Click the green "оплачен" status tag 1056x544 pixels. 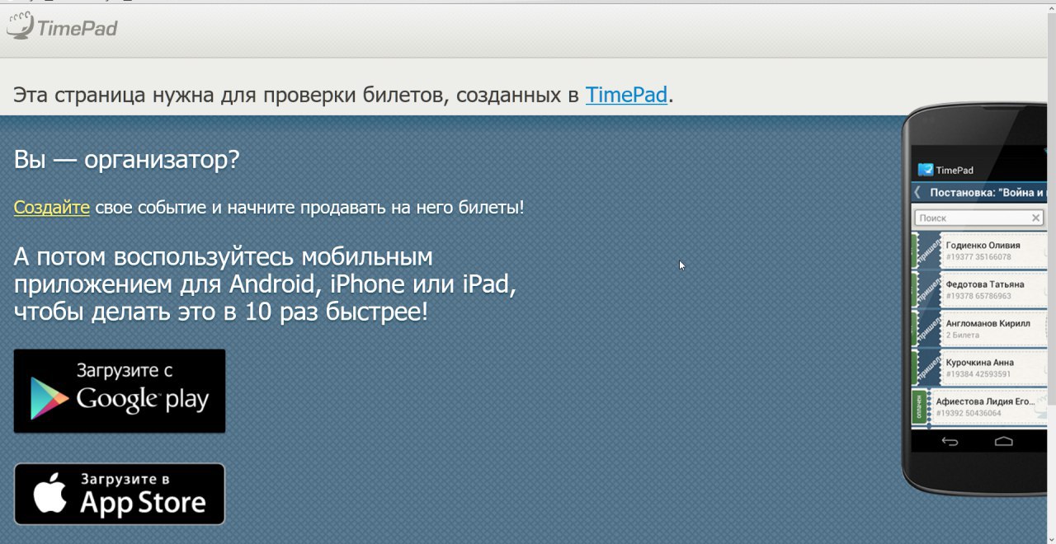[x=917, y=407]
